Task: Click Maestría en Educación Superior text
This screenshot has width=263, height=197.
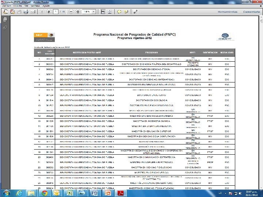Action: [x=152, y=131]
